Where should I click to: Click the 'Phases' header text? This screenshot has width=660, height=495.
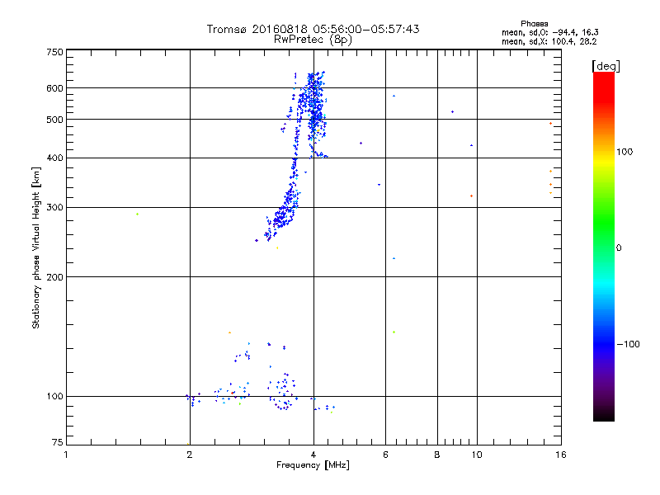pos(534,24)
